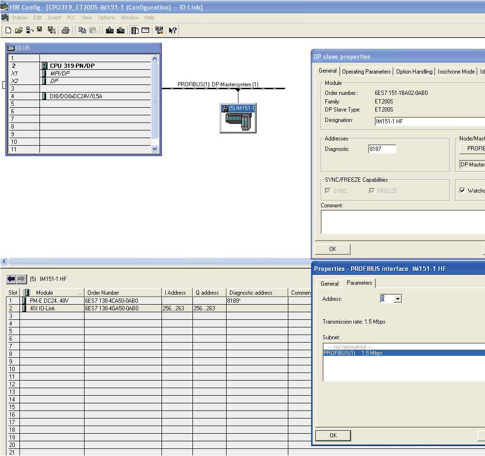
Task: Switch to Option Handling tab
Action: 414,71
